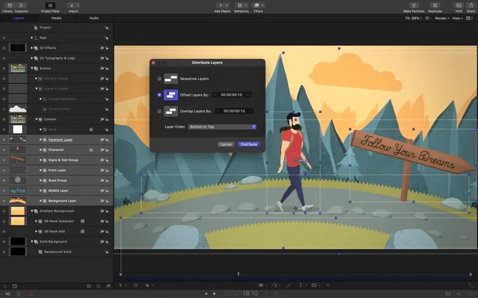Viewport: 478px width, 298px height.
Task: Select the Bezier pen tool
Action: (x=274, y=285)
